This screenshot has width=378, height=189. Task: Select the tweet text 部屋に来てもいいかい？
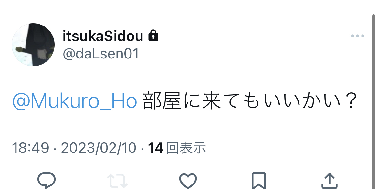[x=250, y=101]
